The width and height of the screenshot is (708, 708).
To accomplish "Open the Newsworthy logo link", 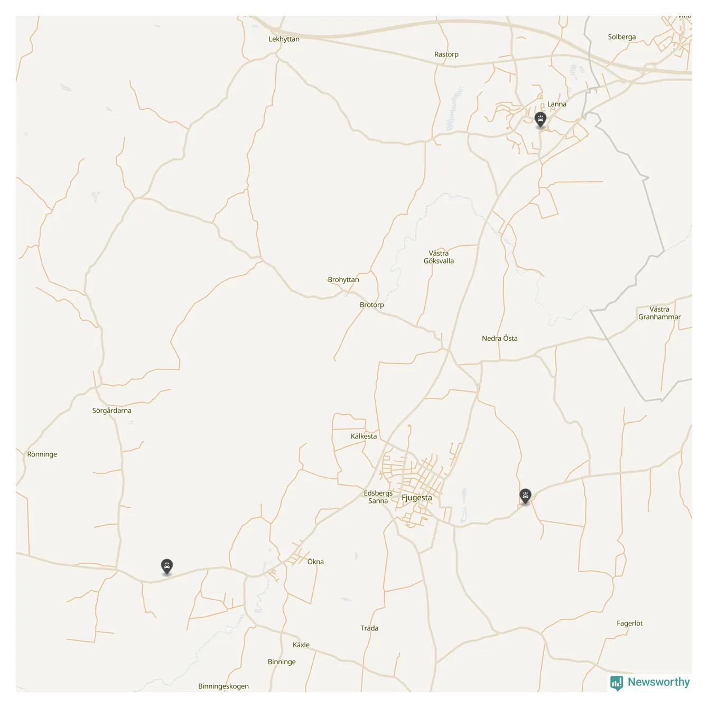I will (650, 683).
